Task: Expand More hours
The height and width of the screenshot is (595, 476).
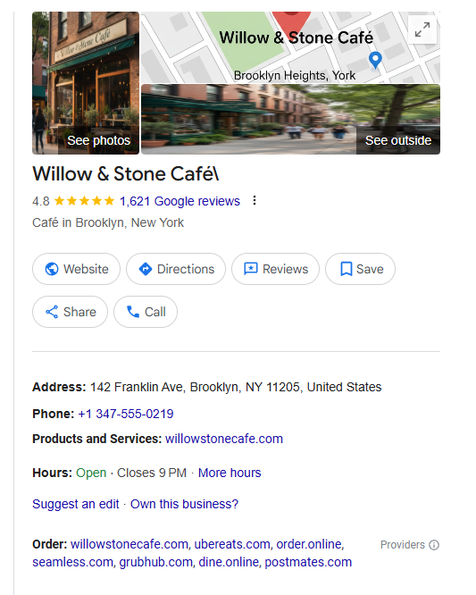Action: coord(230,473)
